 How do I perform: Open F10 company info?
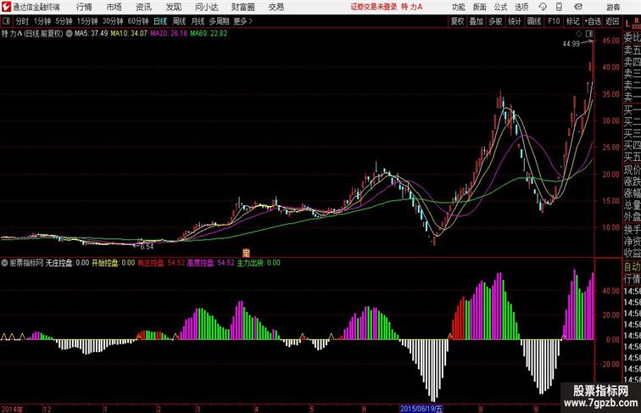[554, 21]
